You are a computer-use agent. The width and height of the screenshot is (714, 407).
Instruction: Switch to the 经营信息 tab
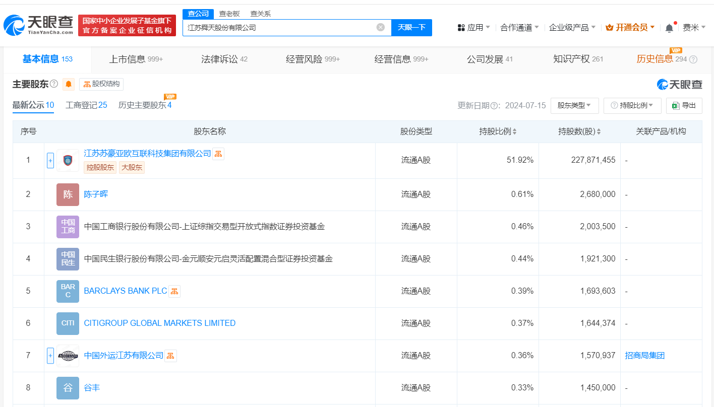point(401,59)
